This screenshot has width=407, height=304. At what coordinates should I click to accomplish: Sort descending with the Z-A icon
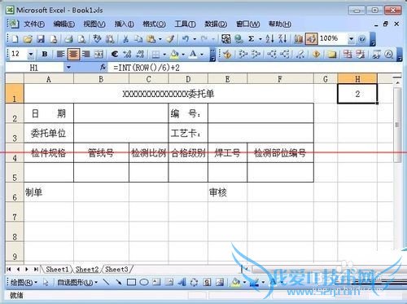282,39
